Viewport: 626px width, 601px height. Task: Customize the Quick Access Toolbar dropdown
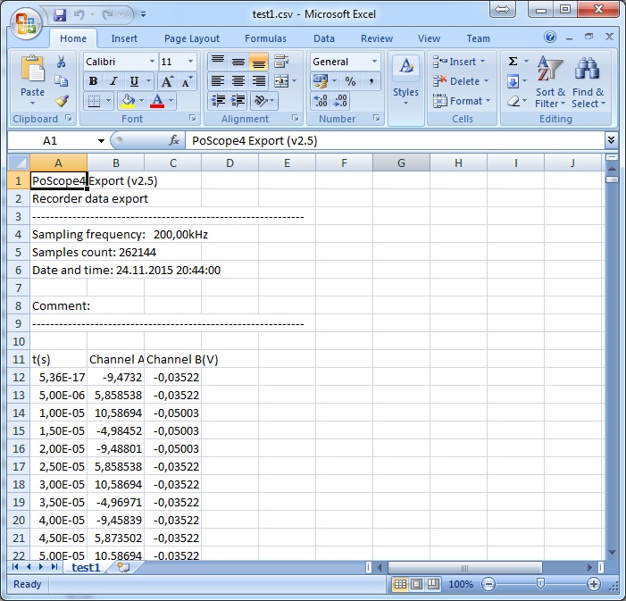[143, 15]
